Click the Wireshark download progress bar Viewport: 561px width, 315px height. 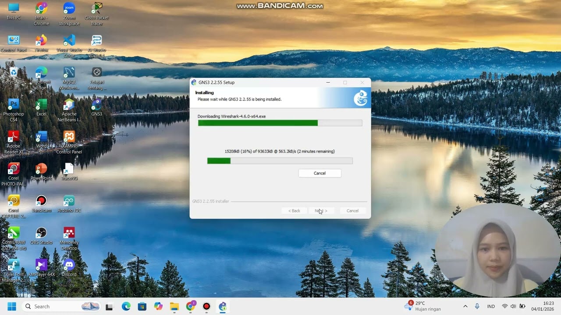pos(280,161)
